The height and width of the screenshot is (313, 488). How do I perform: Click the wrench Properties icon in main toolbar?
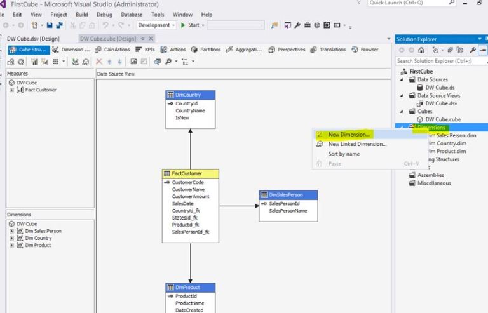click(x=297, y=25)
